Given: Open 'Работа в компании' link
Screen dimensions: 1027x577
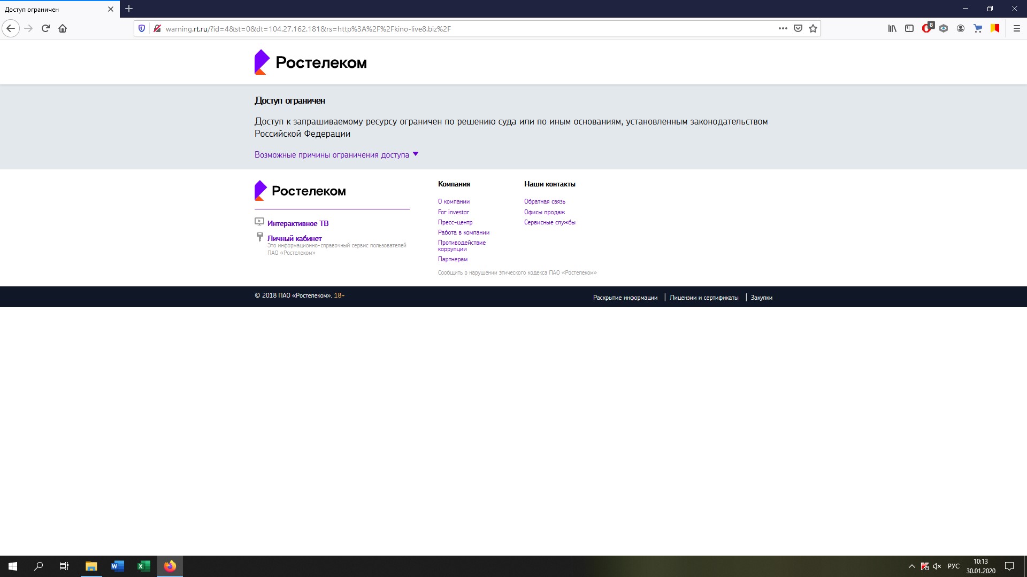Looking at the screenshot, I should coord(464,232).
